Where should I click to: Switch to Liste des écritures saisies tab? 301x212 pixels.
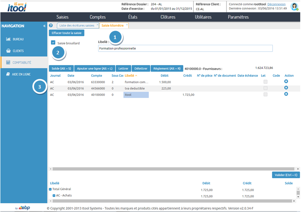[77, 26]
